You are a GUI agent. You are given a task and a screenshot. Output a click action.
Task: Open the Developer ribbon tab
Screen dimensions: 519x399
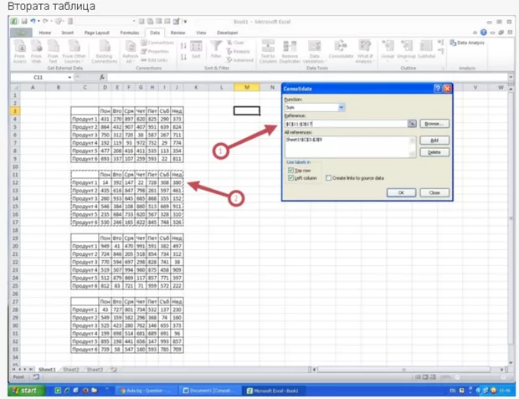coord(228,33)
